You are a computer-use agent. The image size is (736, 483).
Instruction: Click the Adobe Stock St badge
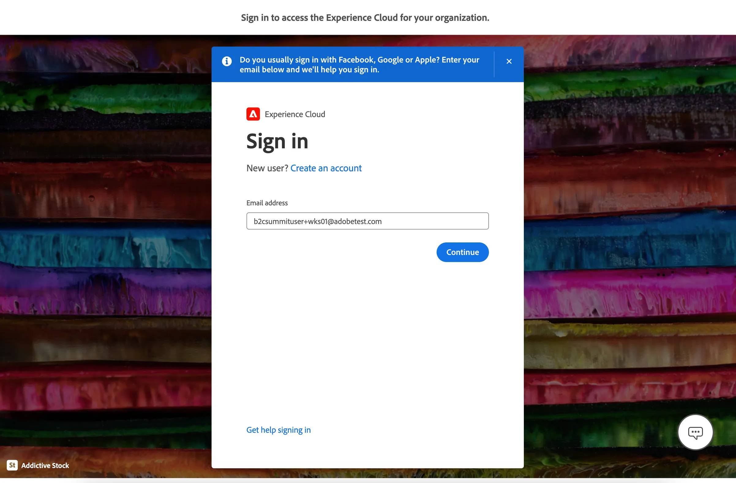pos(12,465)
